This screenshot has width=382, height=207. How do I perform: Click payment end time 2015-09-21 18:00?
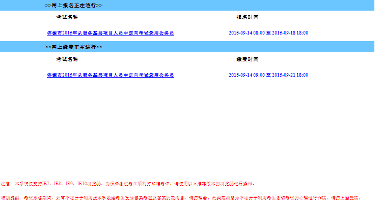click(290, 75)
